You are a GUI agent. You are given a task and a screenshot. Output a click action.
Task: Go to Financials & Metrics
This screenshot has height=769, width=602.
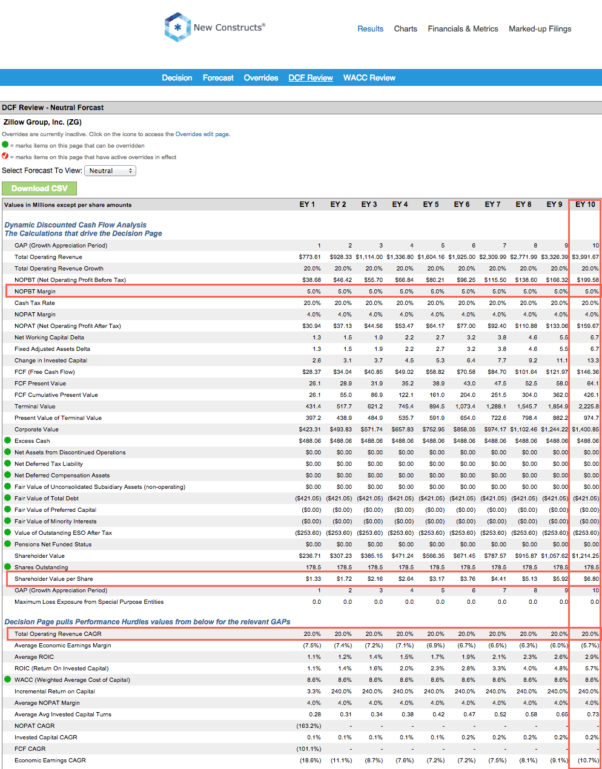click(463, 28)
